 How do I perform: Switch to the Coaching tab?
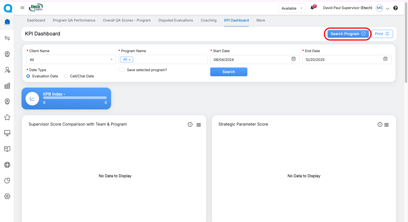[x=209, y=20]
